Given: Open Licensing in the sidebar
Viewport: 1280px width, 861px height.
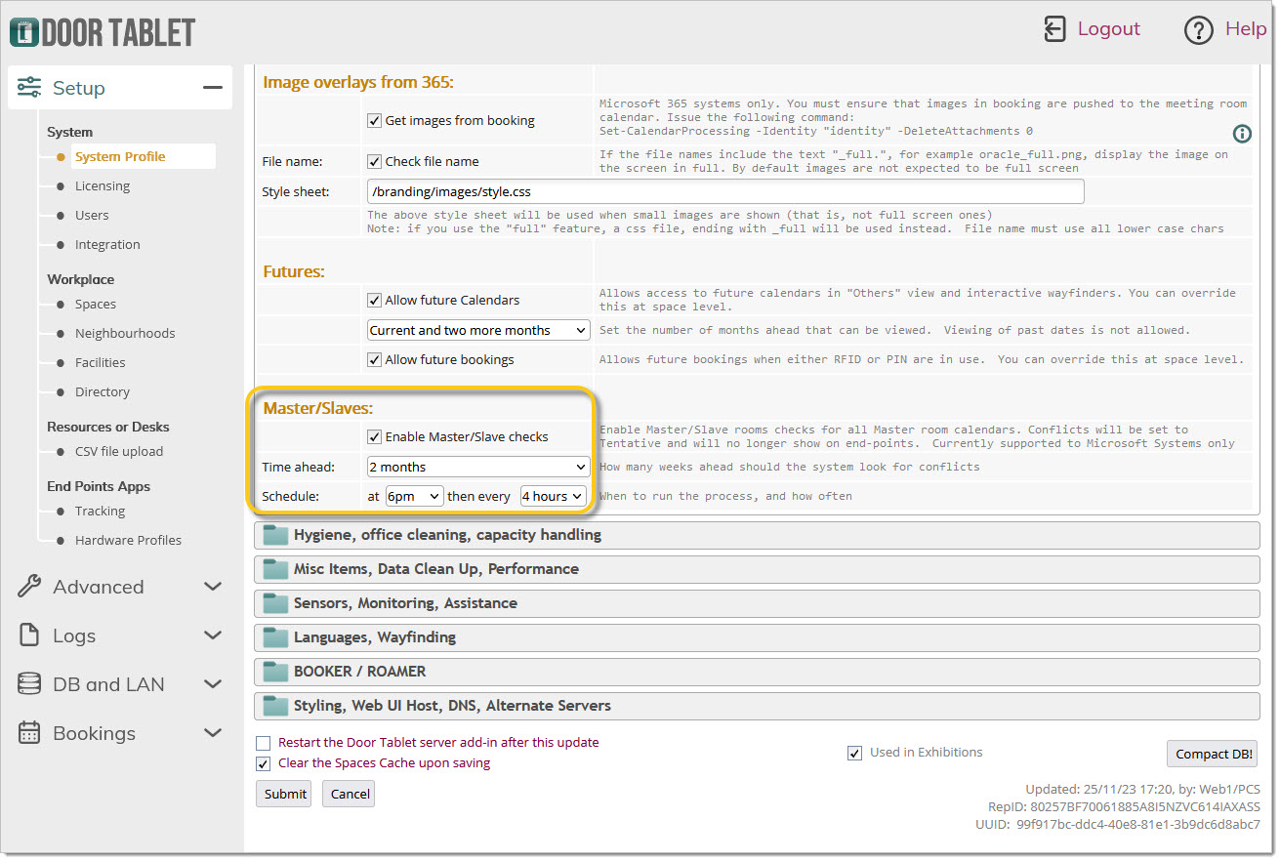Looking at the screenshot, I should point(103,186).
